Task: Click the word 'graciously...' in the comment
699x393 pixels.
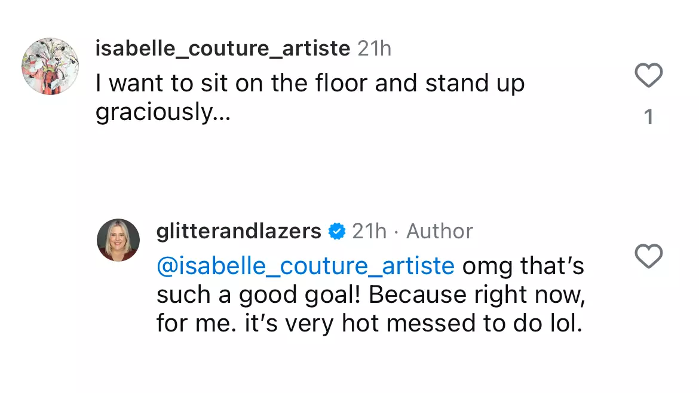Action: 163,112
